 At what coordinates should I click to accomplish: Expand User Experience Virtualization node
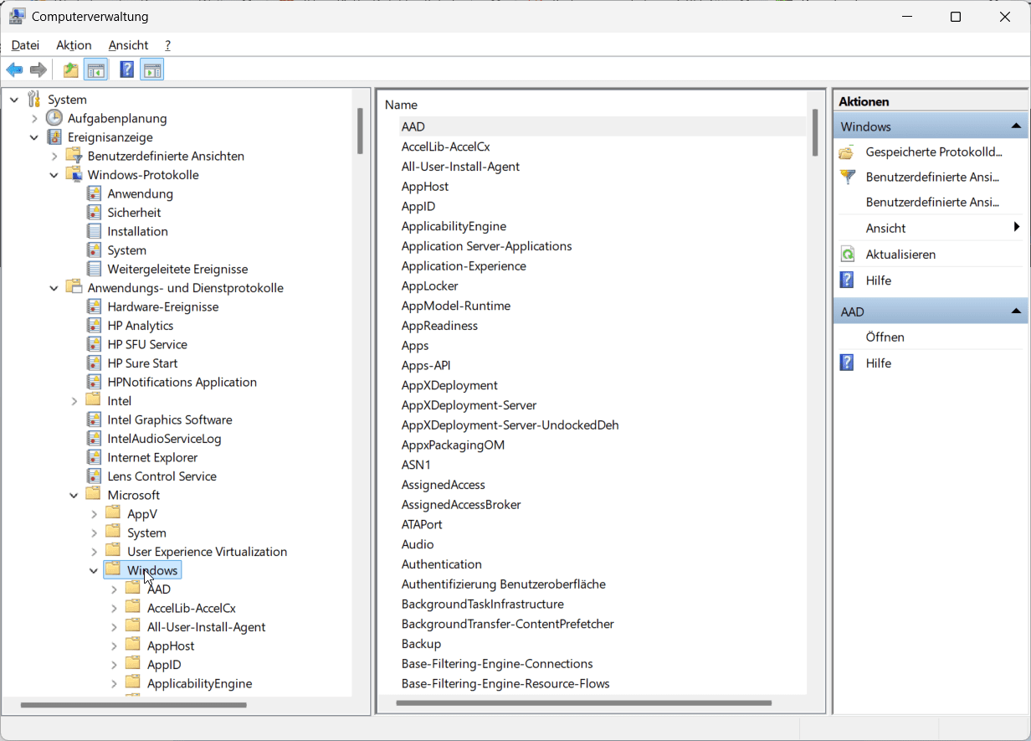pos(95,552)
